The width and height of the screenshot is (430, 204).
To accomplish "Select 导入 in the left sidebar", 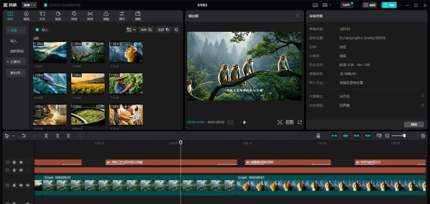I will (x=14, y=41).
